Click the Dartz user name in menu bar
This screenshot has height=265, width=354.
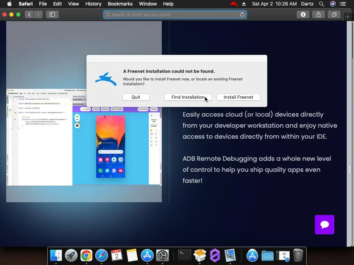pyautogui.click(x=307, y=4)
